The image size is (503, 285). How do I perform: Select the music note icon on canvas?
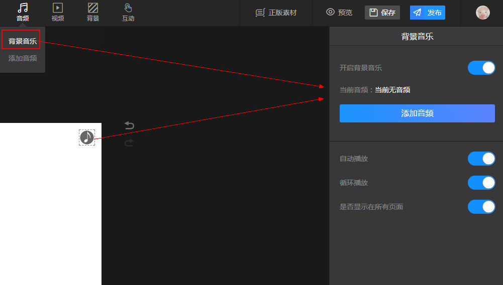87,137
